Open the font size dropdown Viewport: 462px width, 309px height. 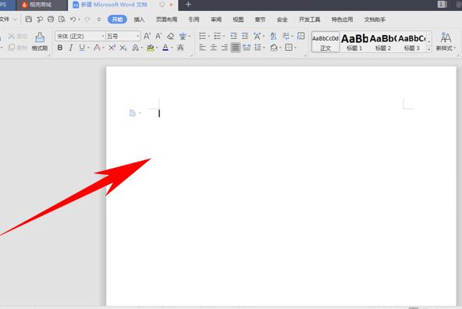point(137,36)
